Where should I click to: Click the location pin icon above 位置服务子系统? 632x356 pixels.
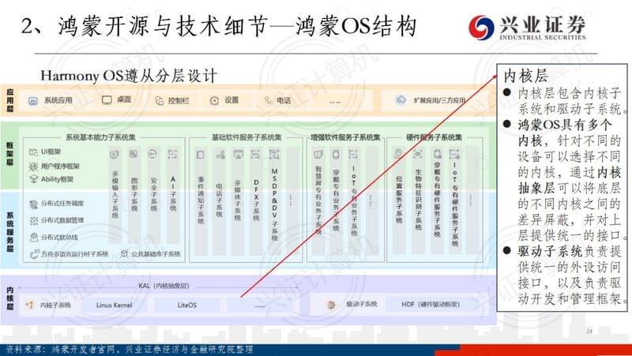tap(399, 153)
